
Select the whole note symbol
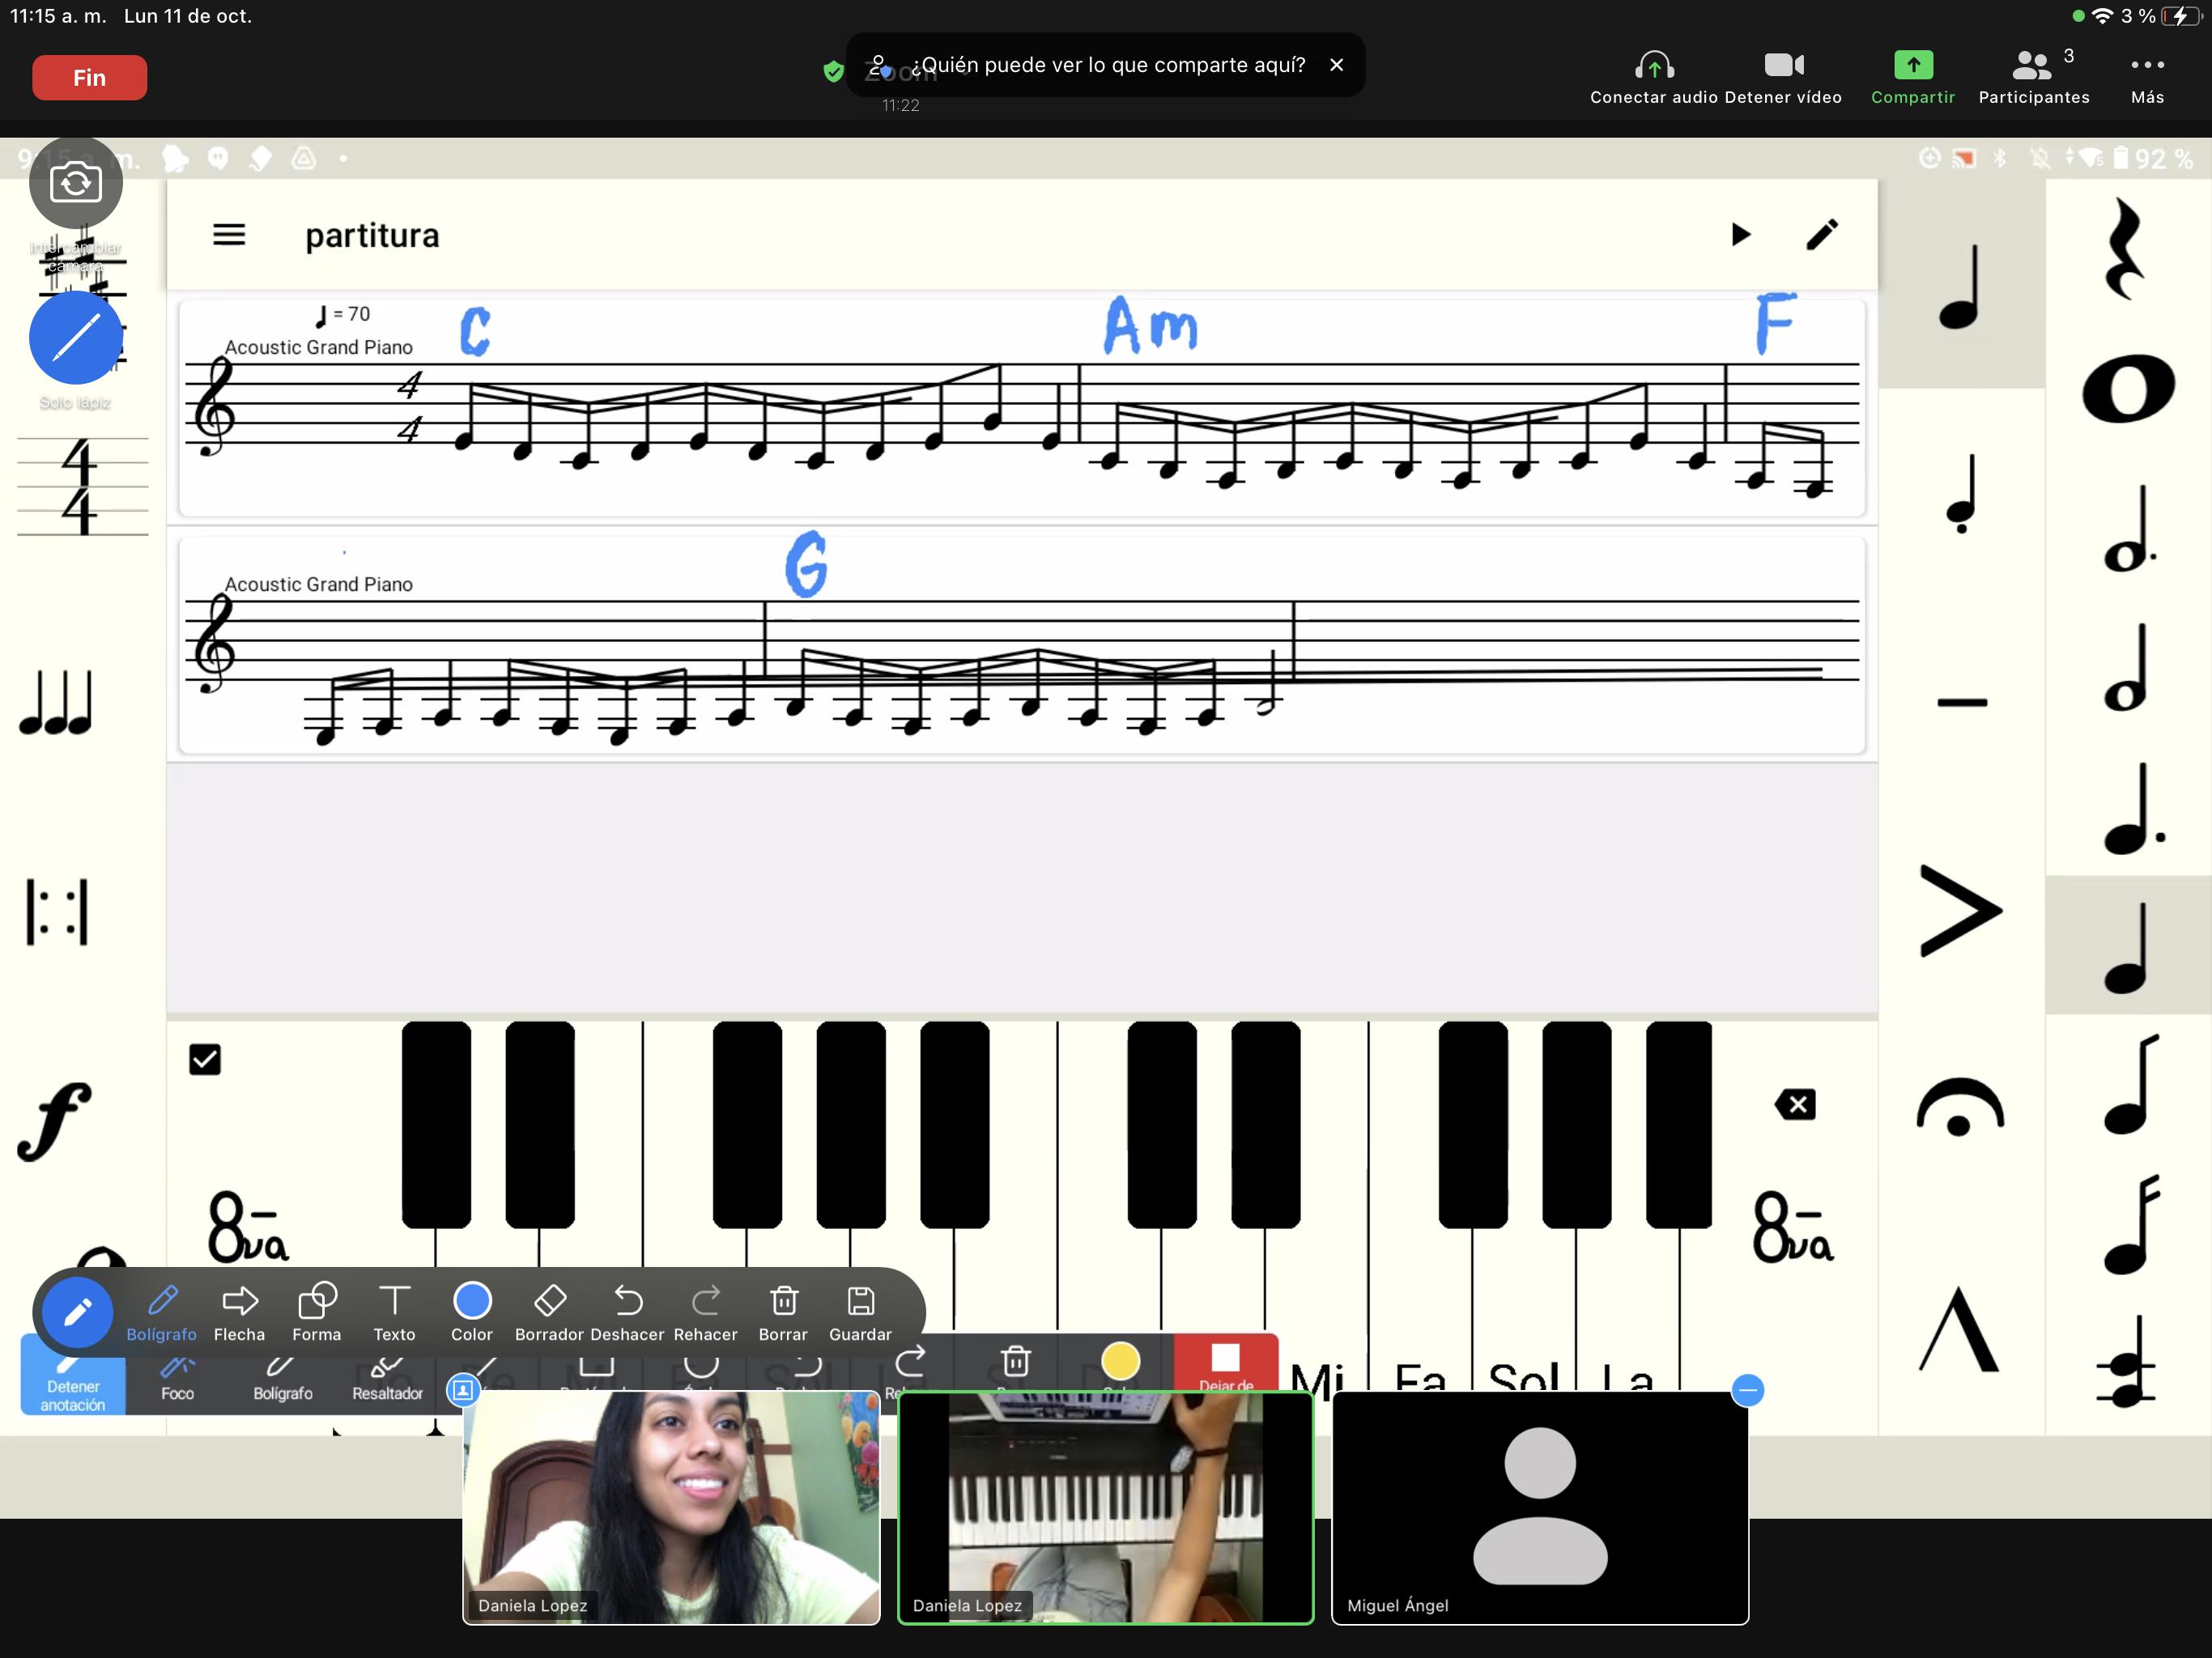pyautogui.click(x=2127, y=388)
